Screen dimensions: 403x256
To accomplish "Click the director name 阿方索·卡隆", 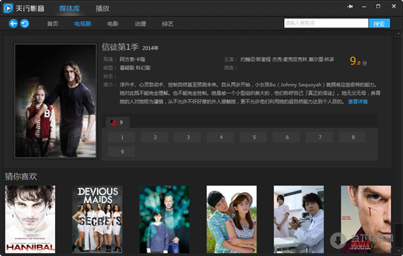I will 132,59.
